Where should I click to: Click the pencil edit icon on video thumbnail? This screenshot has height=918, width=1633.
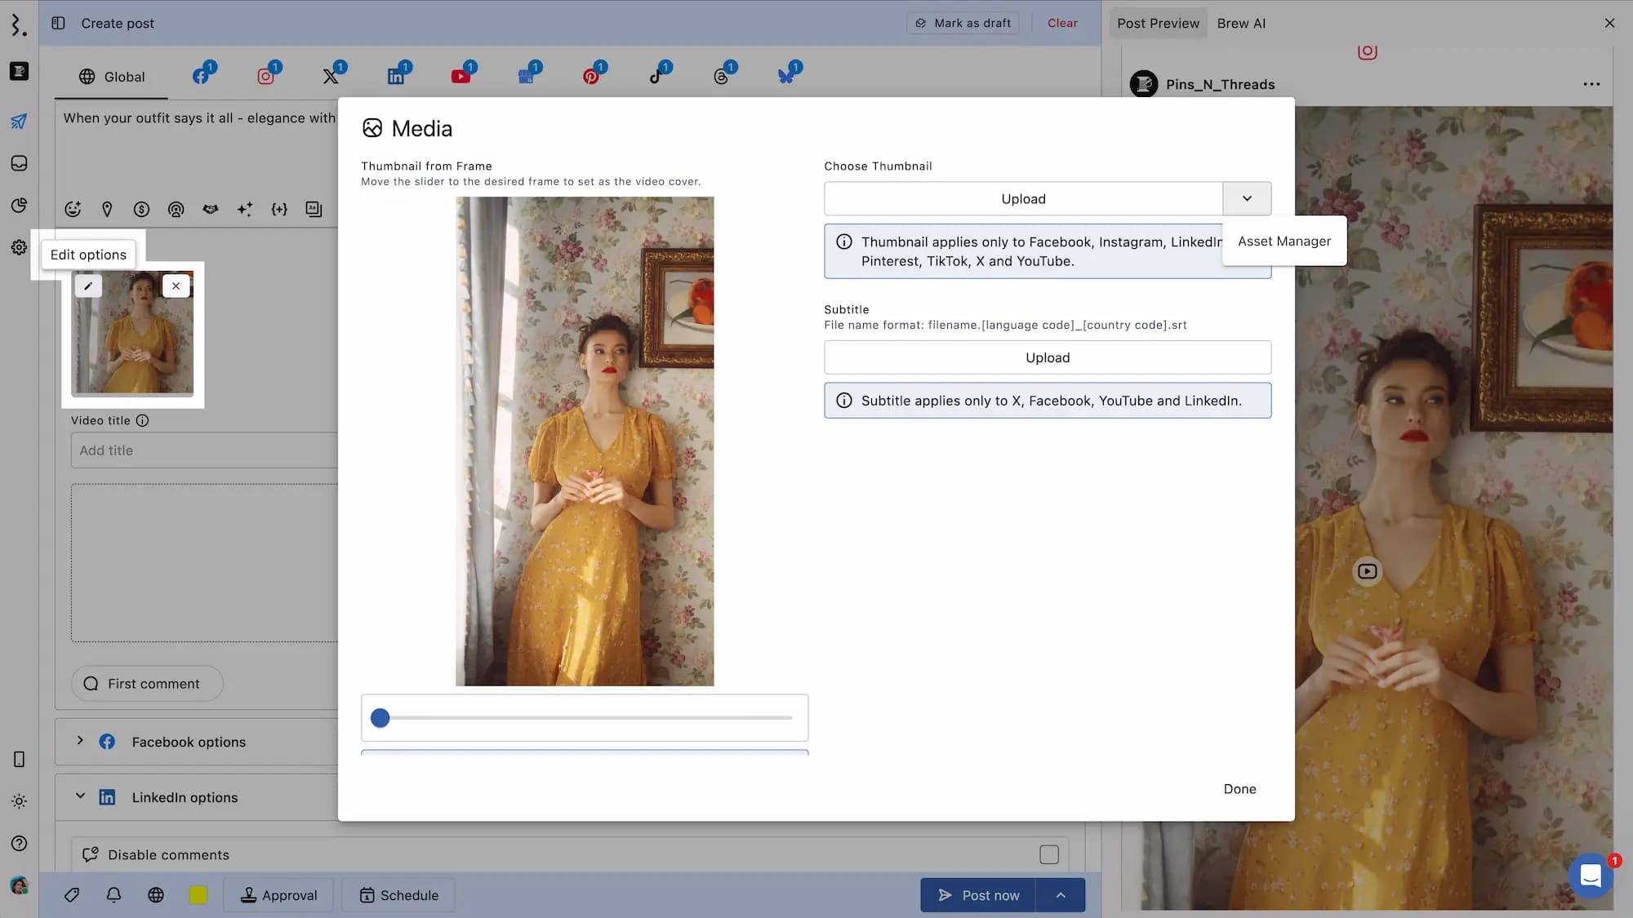[x=88, y=286]
